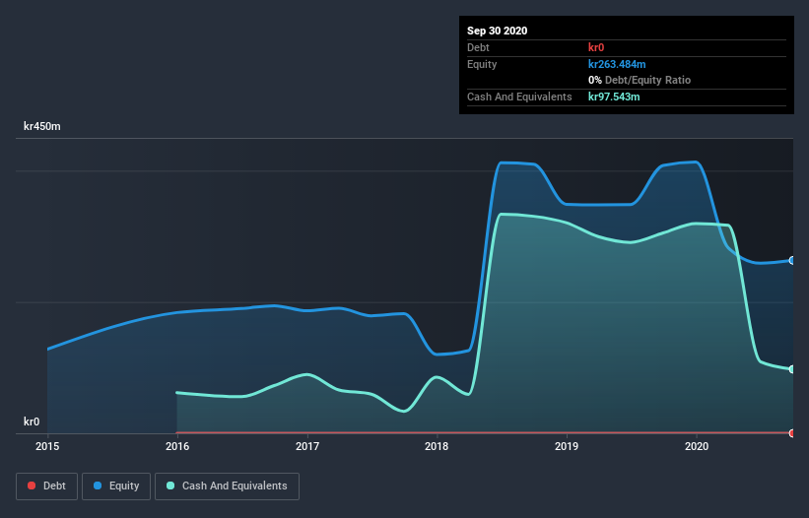Image resolution: width=809 pixels, height=518 pixels.
Task: Toggle Cash And Equivalents legend button
Action: pyautogui.click(x=227, y=486)
